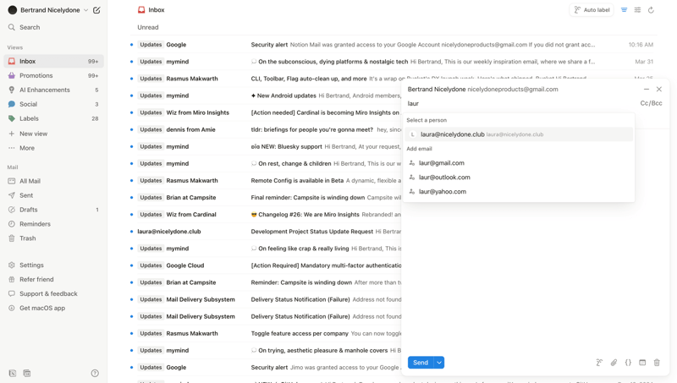Open the Social view
This screenshot has height=383, width=677.
[x=53, y=104]
